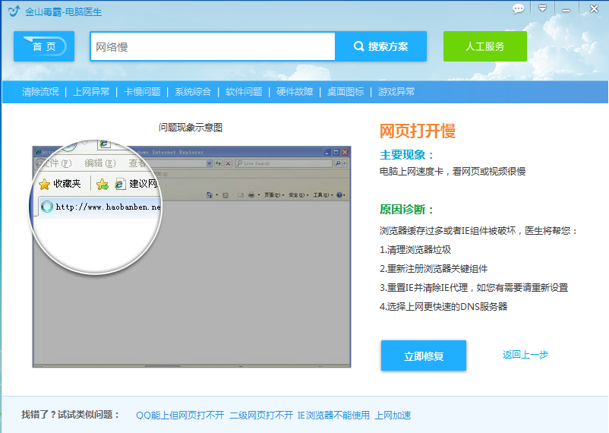The image size is (609, 433).
Task: Switch to 系统综合 category tab
Action: (193, 92)
